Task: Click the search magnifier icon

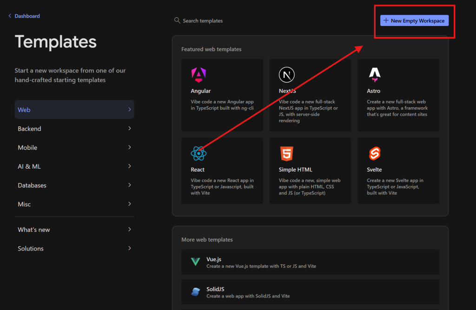Action: click(177, 20)
